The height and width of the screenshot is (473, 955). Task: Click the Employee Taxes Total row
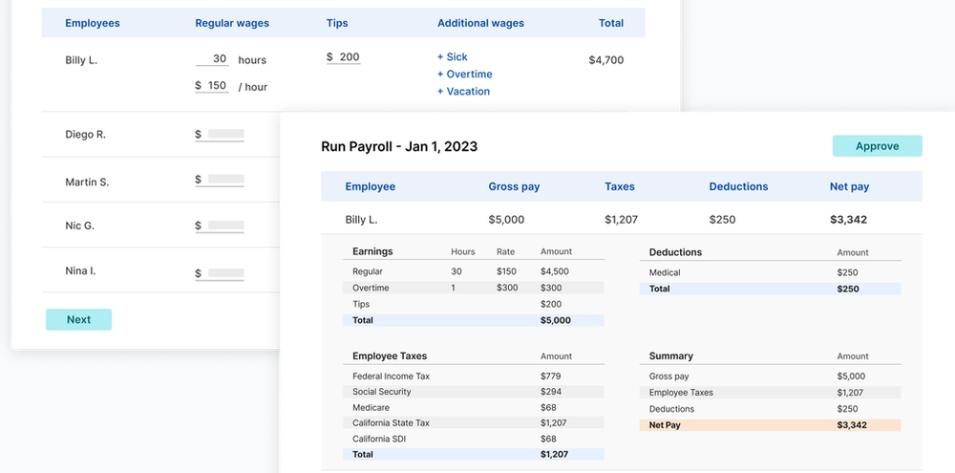pyautogui.click(x=474, y=454)
